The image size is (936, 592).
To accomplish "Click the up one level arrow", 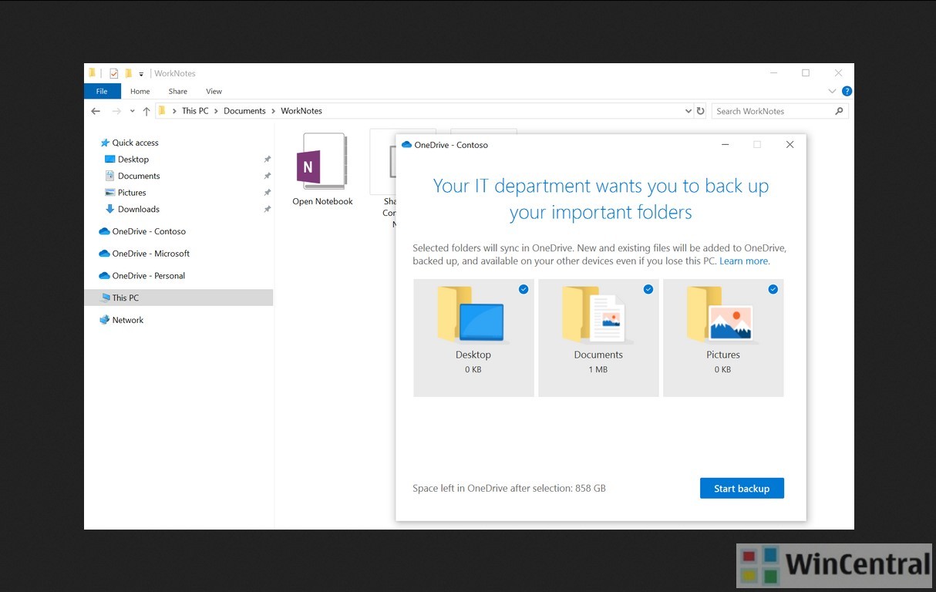I will [146, 111].
